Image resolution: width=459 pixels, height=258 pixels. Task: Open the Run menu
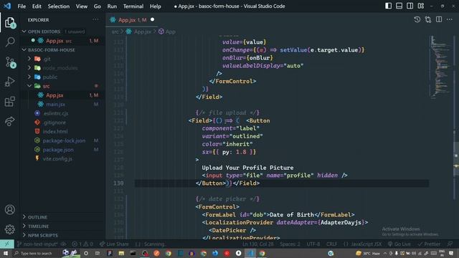[112, 6]
